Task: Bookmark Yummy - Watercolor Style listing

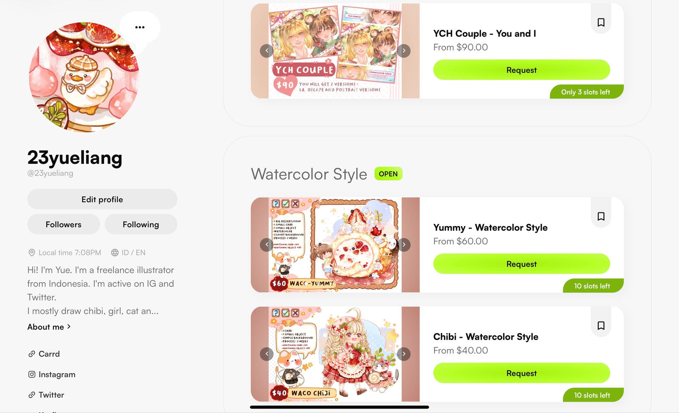Action: [601, 216]
